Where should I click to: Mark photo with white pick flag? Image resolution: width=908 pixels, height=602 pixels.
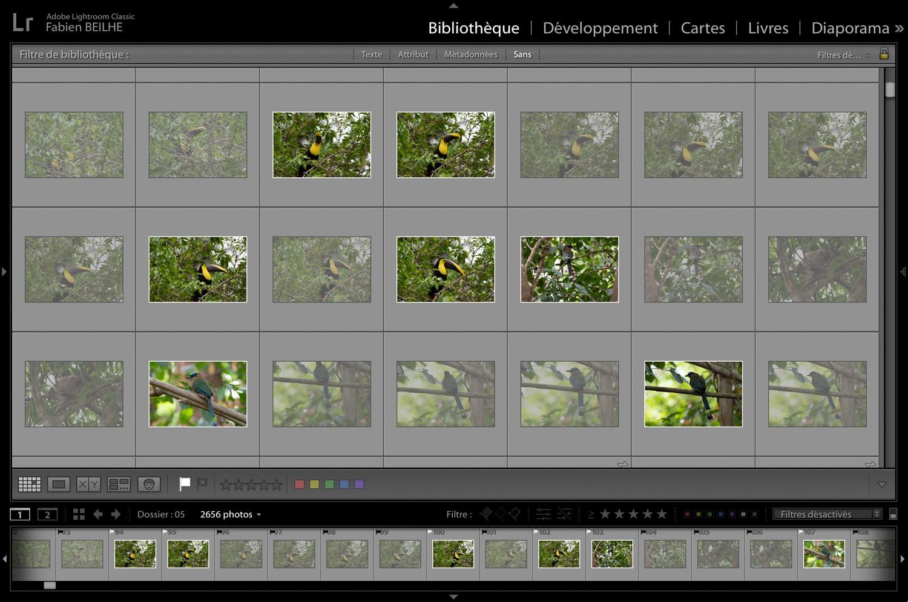click(x=185, y=484)
